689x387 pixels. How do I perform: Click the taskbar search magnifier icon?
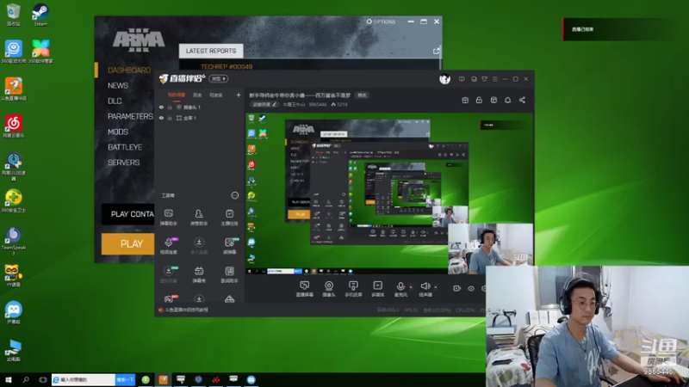pyautogui.click(x=26, y=379)
